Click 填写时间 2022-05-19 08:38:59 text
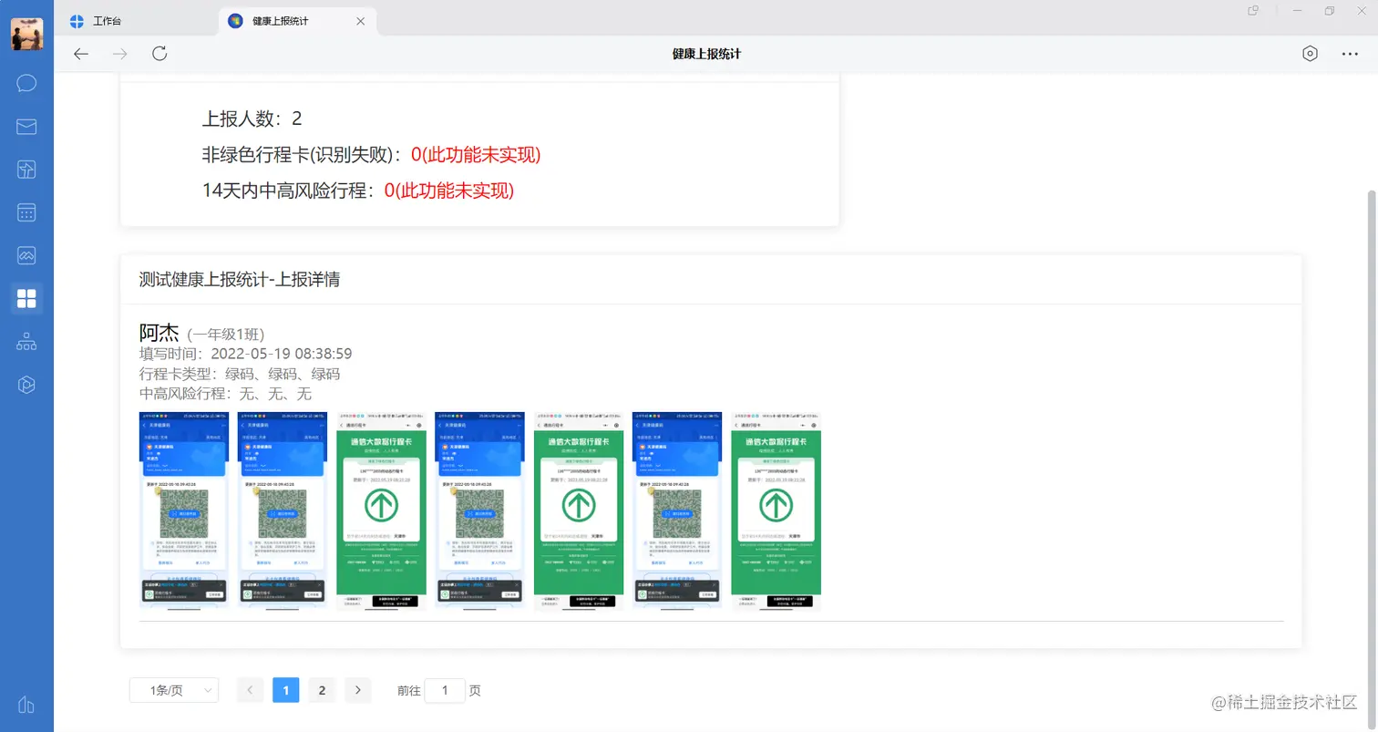 (246, 354)
